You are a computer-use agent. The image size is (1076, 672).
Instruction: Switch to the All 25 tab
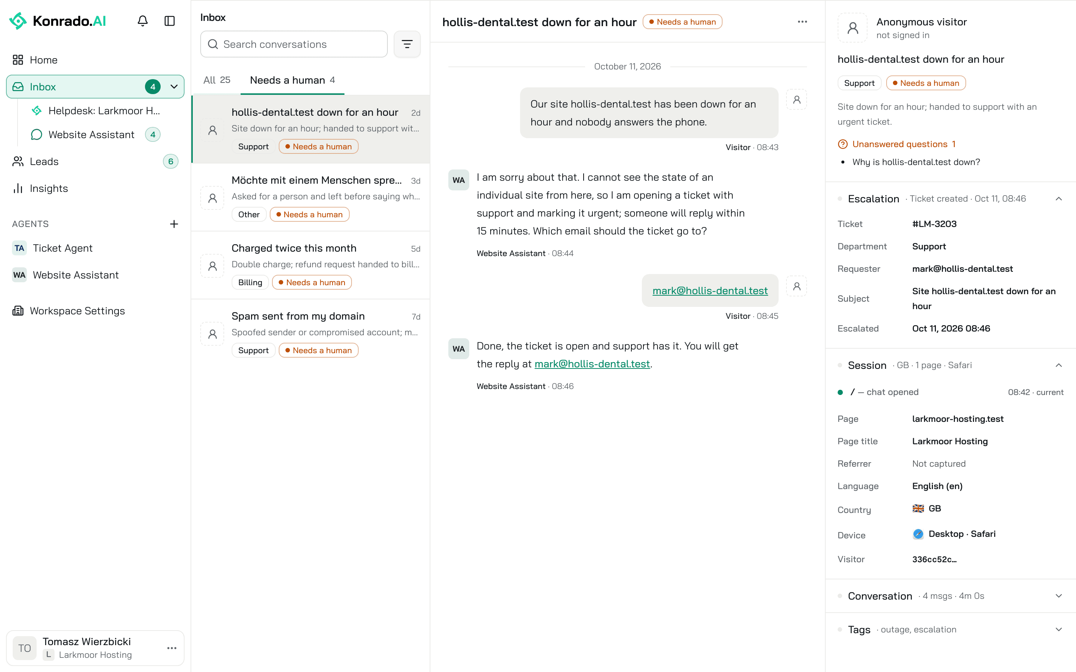click(217, 80)
